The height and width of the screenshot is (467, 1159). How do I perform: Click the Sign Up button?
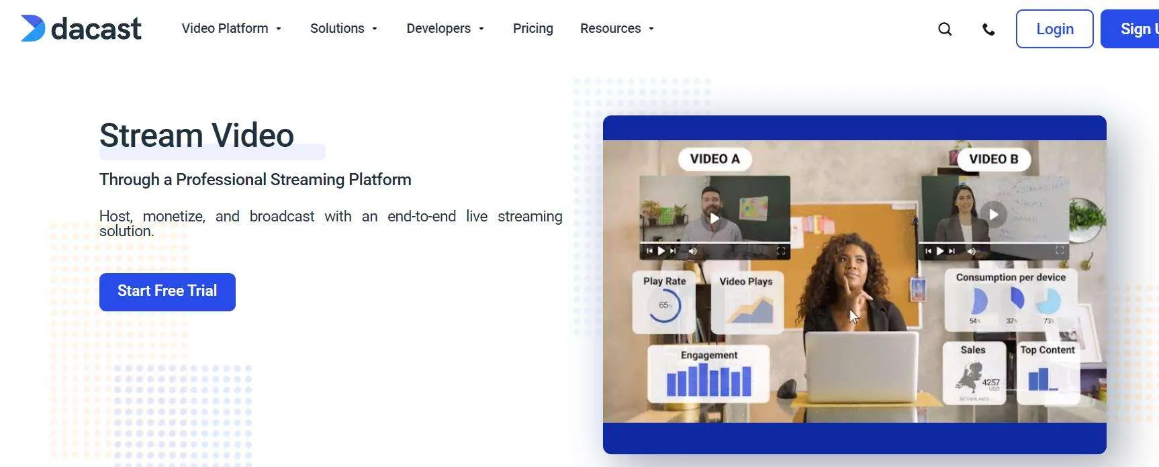(x=1130, y=29)
